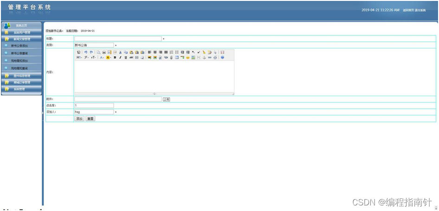The height and width of the screenshot is (211, 439).
Task: Open the print icon in editor toolbar
Action: point(104,52)
